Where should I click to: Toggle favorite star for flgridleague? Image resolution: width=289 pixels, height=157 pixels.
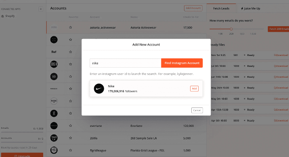tap(70, 150)
